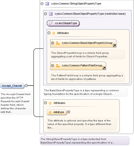Click the orange PatternFieldGroup group icon
The width and height of the screenshot is (134, 146).
pos(58,66)
